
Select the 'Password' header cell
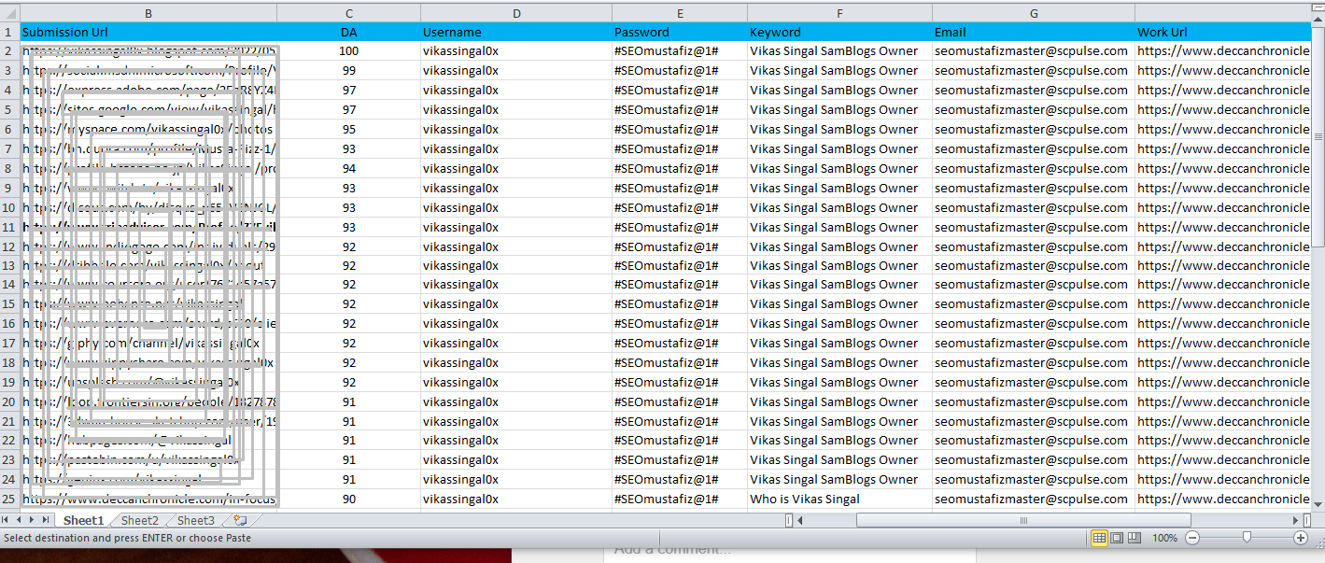(680, 32)
